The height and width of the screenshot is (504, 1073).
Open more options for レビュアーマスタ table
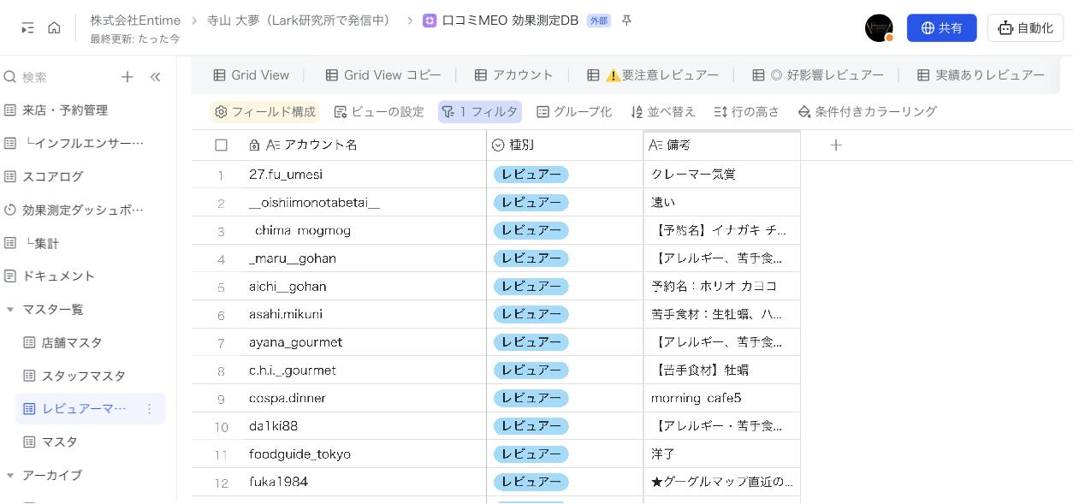[x=149, y=409]
